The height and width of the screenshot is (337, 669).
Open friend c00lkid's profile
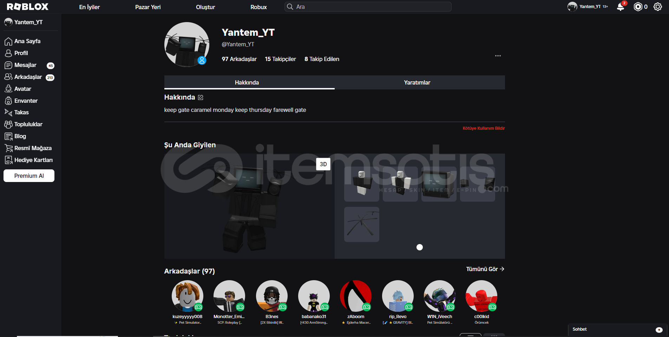pos(481,296)
